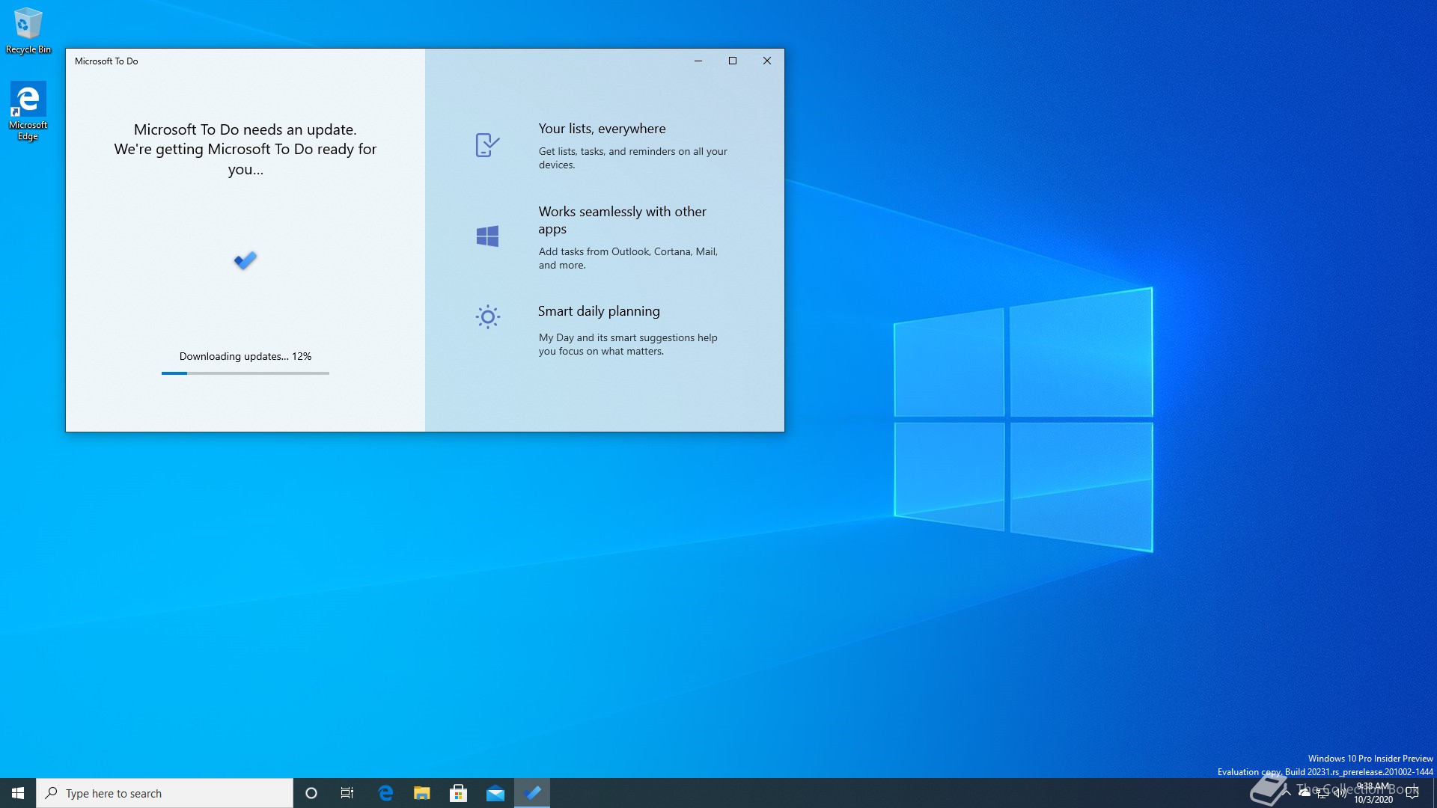
Task: Click 'Get lists, tasks, and reminders' text
Action: coord(632,158)
